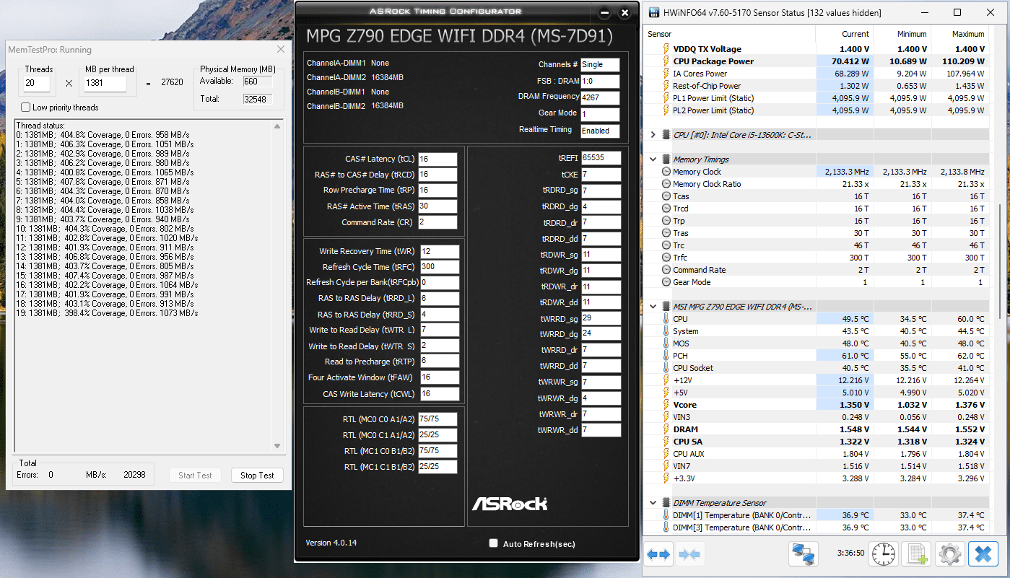Click clock icon beside Trfc row
The height and width of the screenshot is (578, 1010).
666,258
